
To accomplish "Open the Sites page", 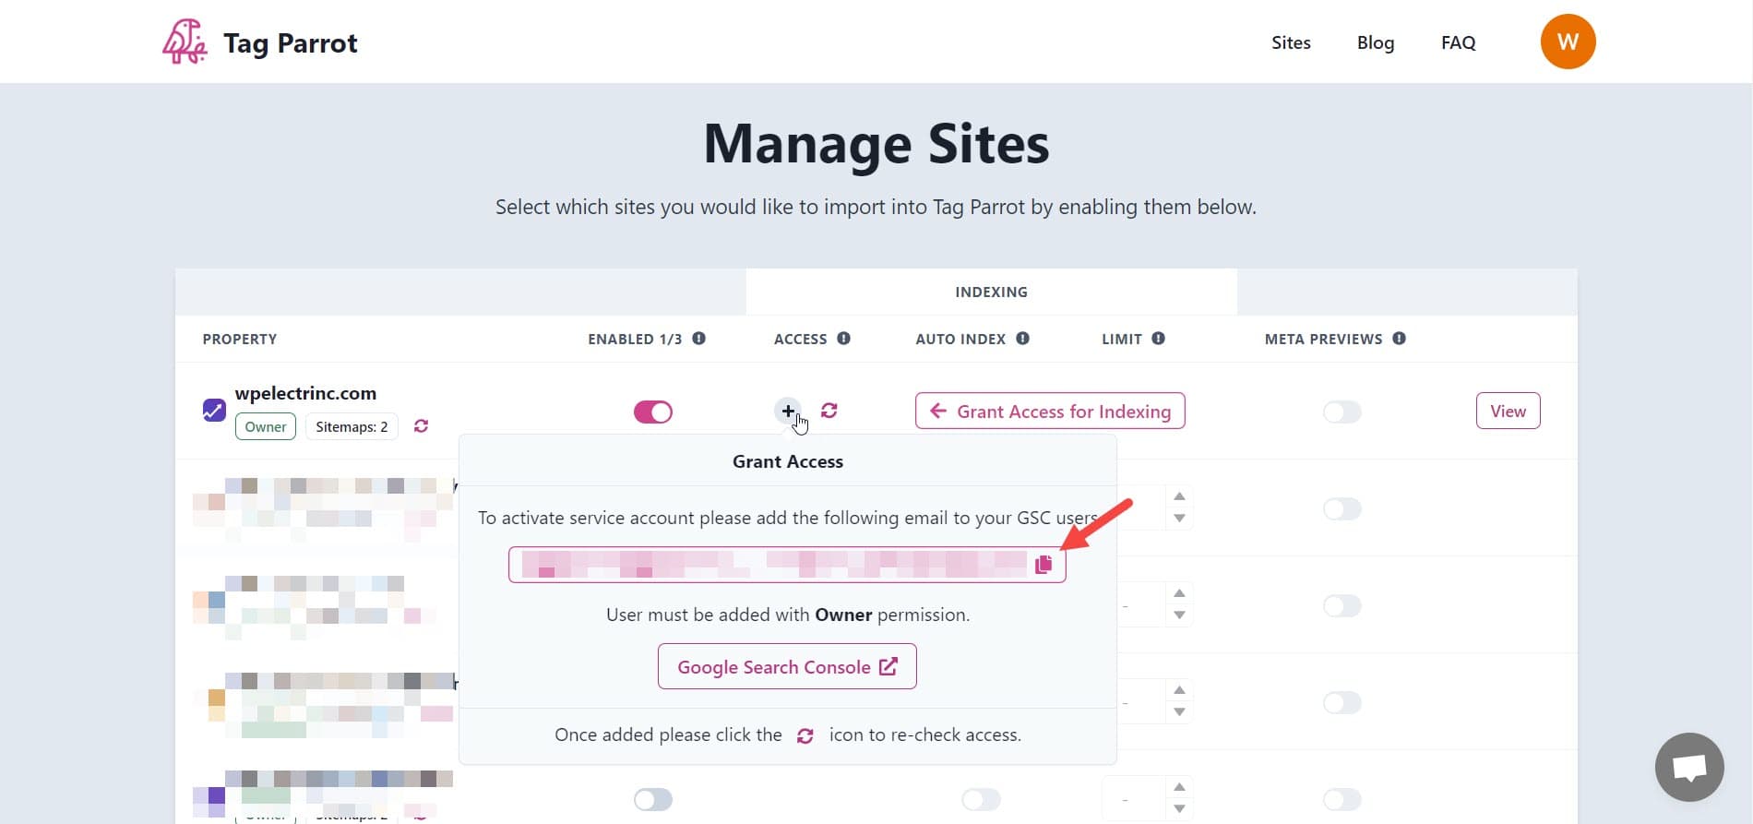I will point(1291,42).
